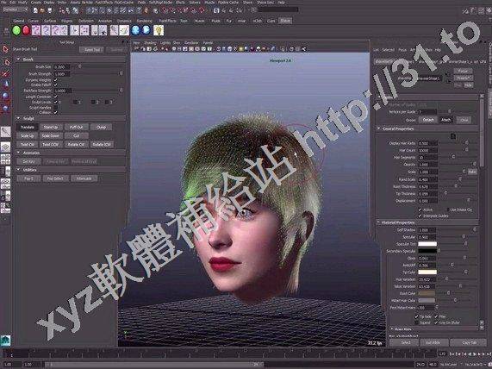Click the Tip Color swatch
Viewport: 492px width, 369px height.
[427, 272]
